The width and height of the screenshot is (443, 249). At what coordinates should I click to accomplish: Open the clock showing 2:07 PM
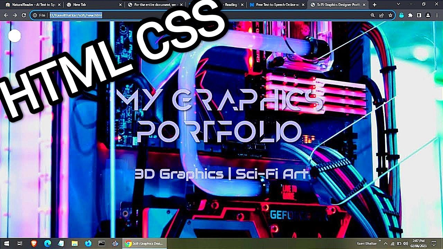(419, 243)
